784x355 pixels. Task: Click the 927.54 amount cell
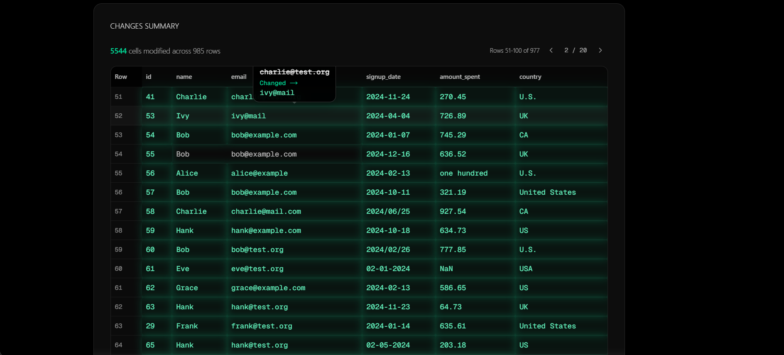(x=453, y=212)
